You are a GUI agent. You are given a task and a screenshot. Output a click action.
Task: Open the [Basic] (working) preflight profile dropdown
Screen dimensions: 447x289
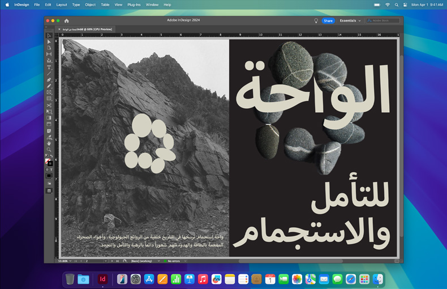pos(159,261)
